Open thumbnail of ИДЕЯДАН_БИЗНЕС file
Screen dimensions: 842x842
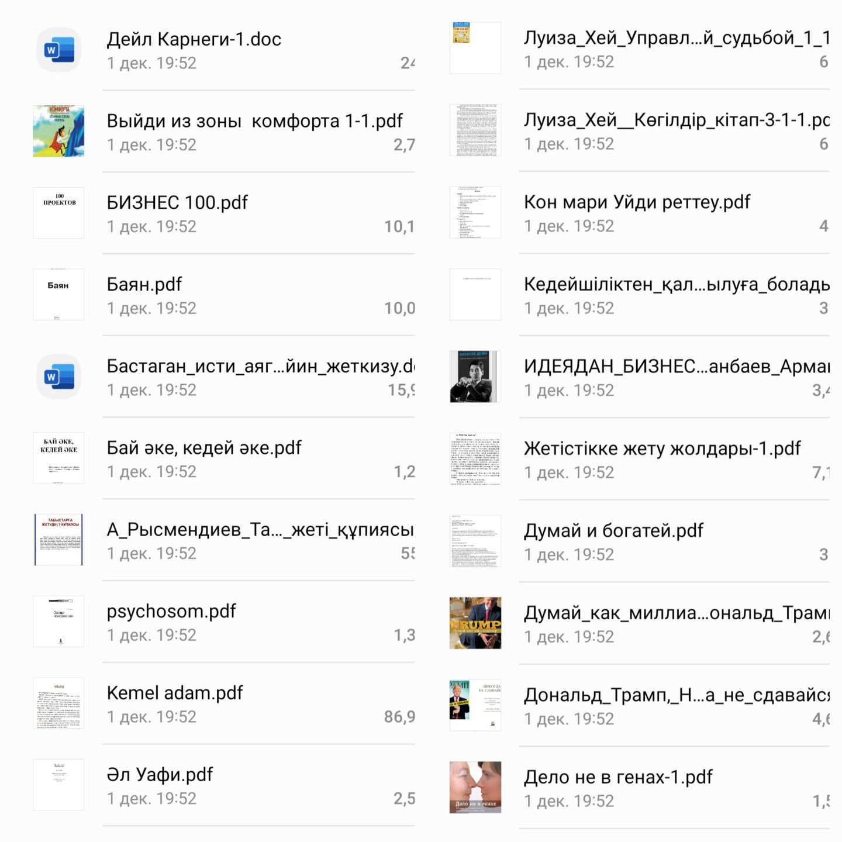click(x=475, y=377)
